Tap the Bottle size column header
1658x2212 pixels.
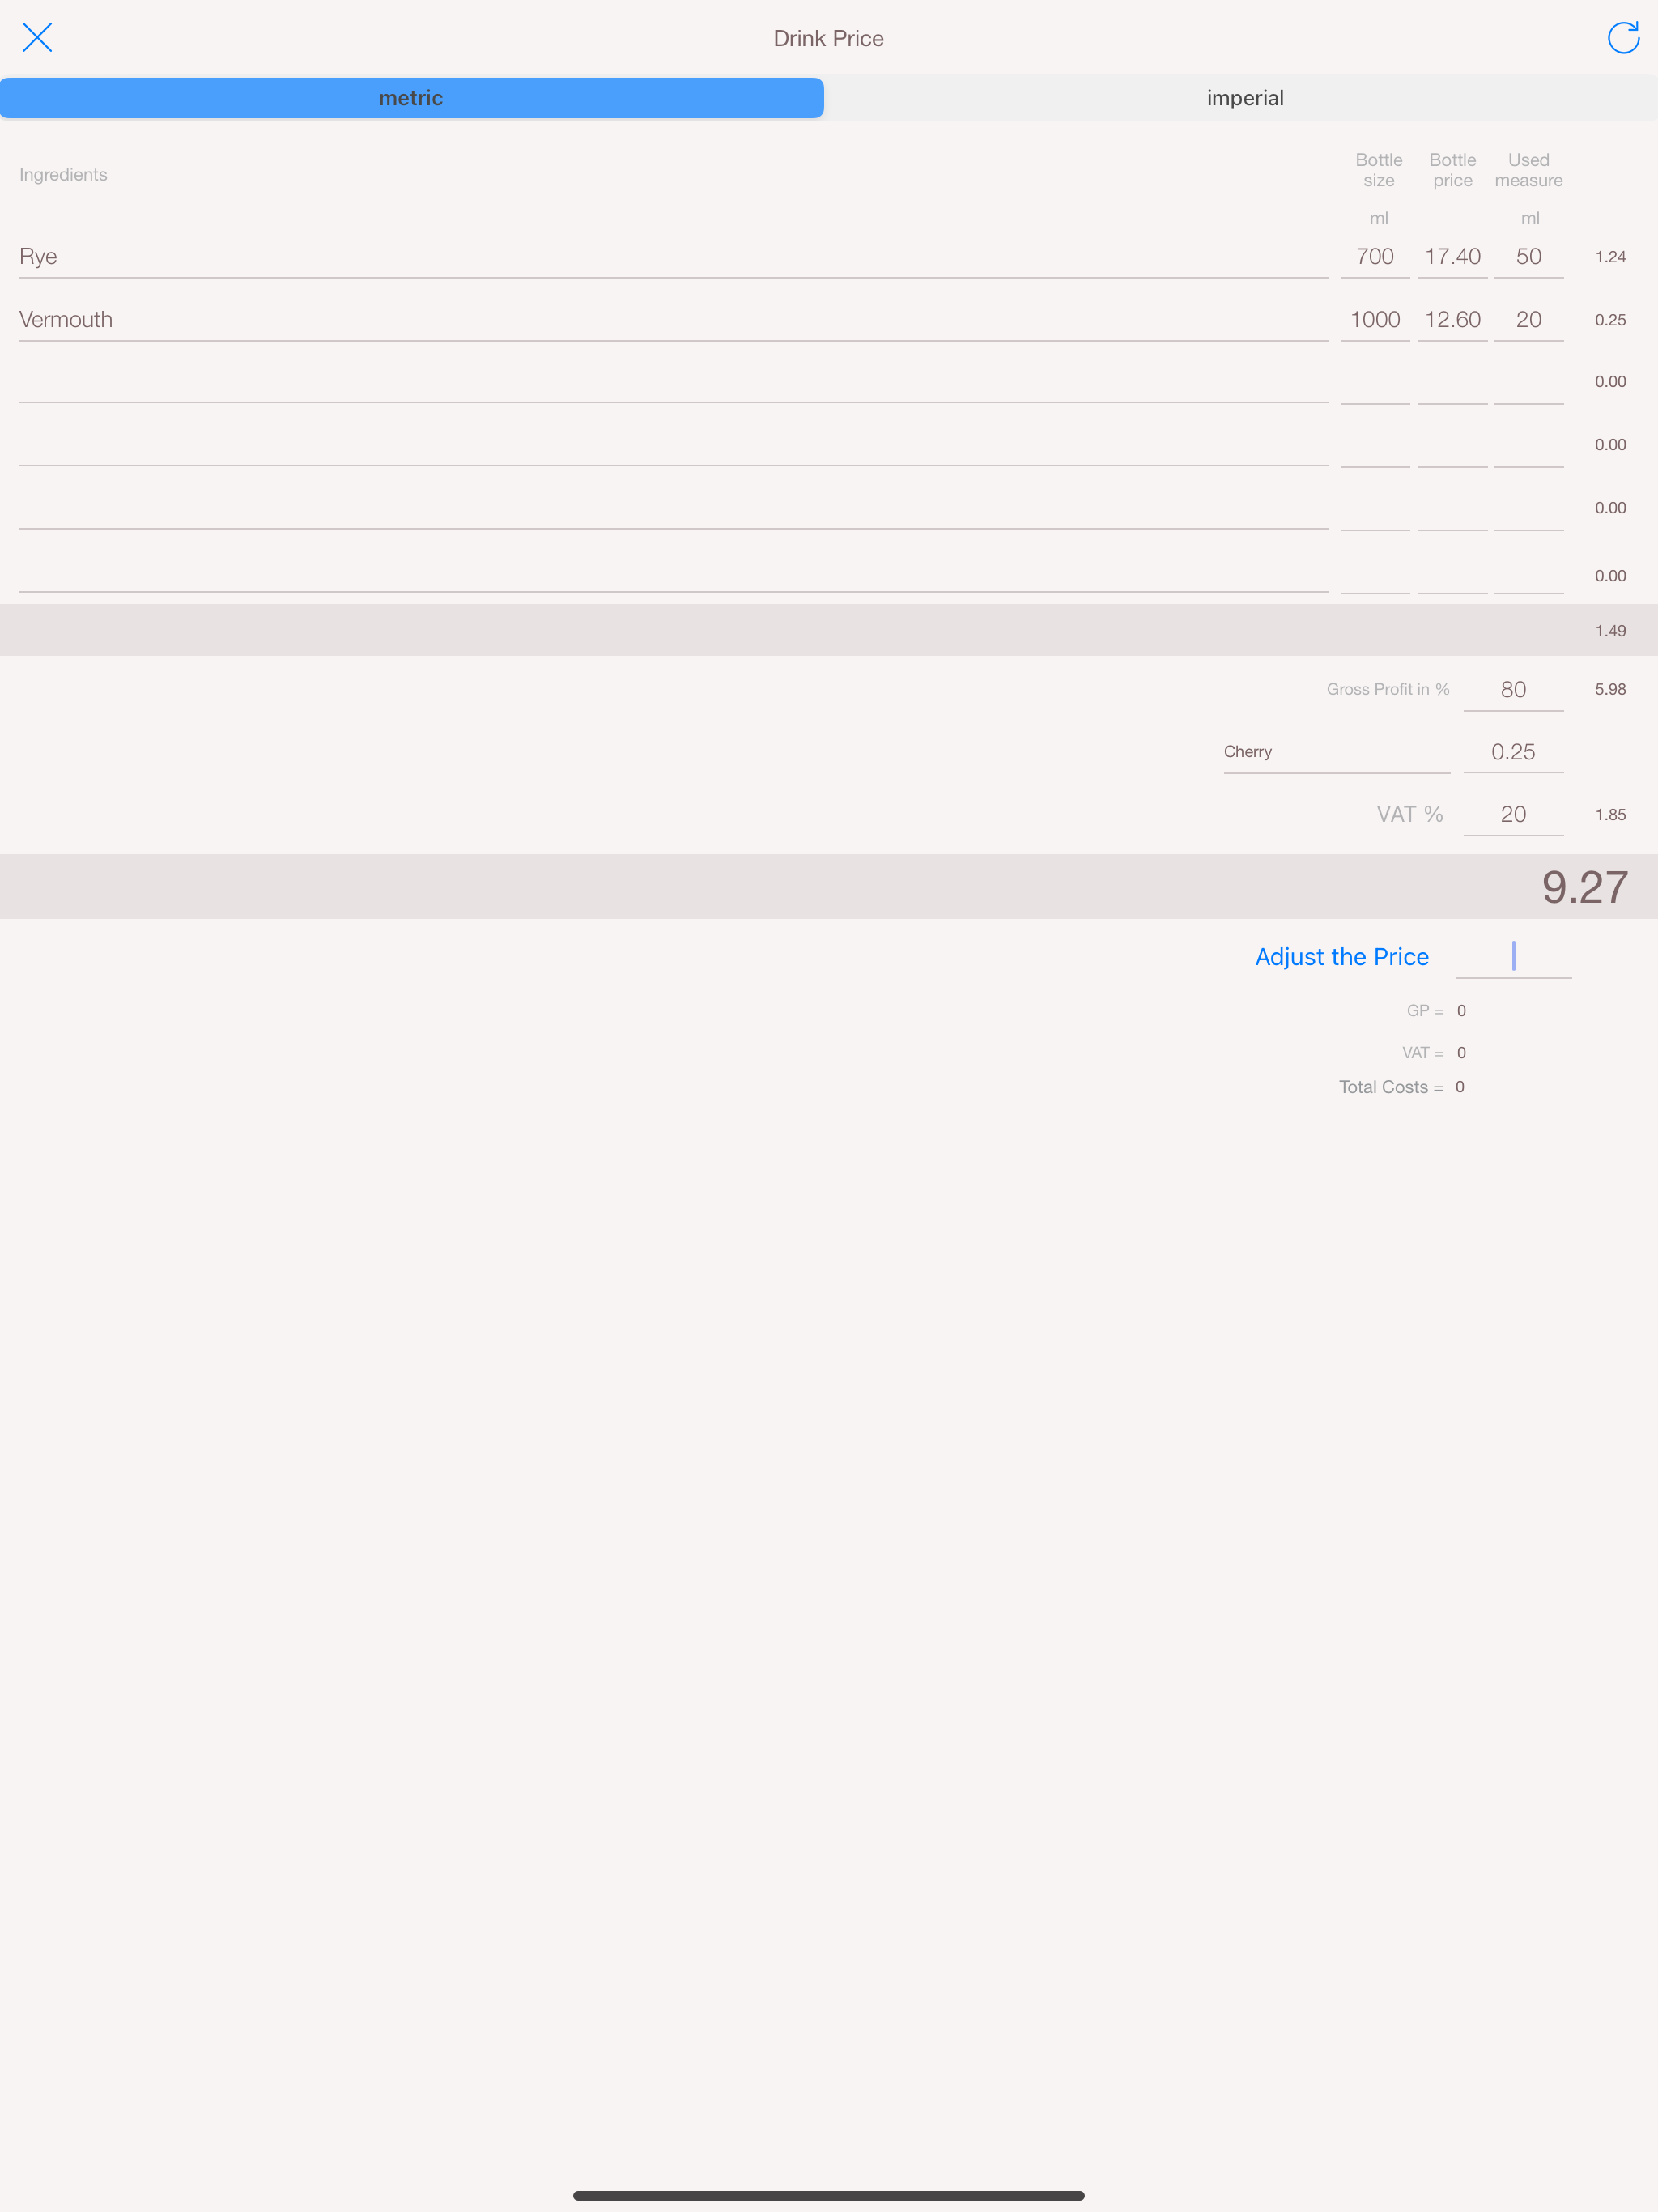1378,170
